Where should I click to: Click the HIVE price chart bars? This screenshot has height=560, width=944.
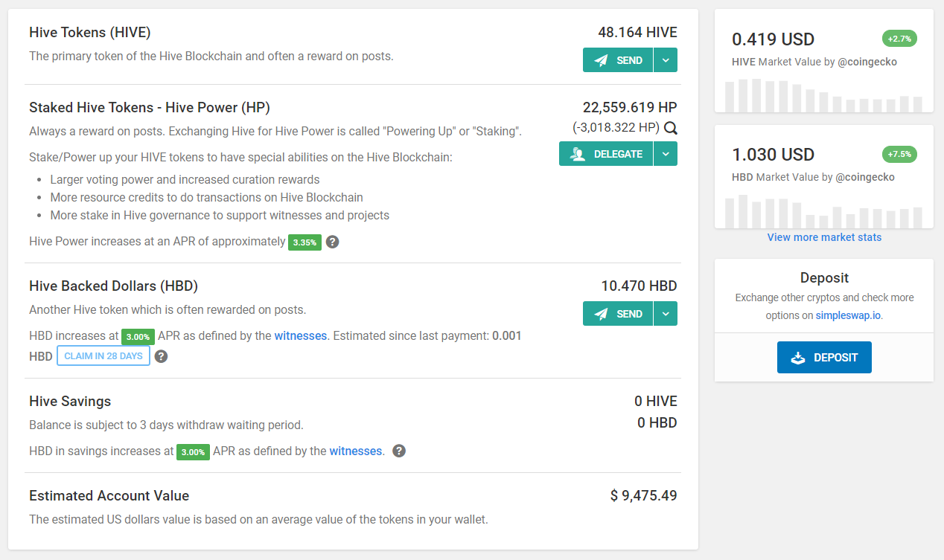[823, 95]
